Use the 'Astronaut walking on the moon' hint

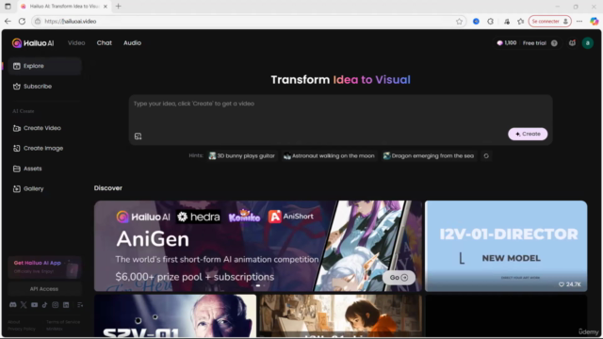[329, 156]
